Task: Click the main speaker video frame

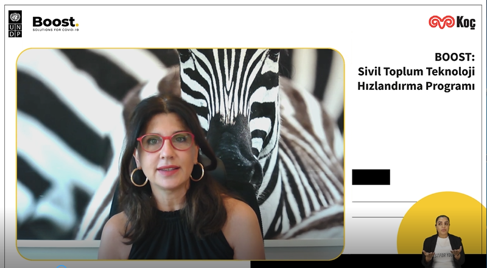Action: 180,154
